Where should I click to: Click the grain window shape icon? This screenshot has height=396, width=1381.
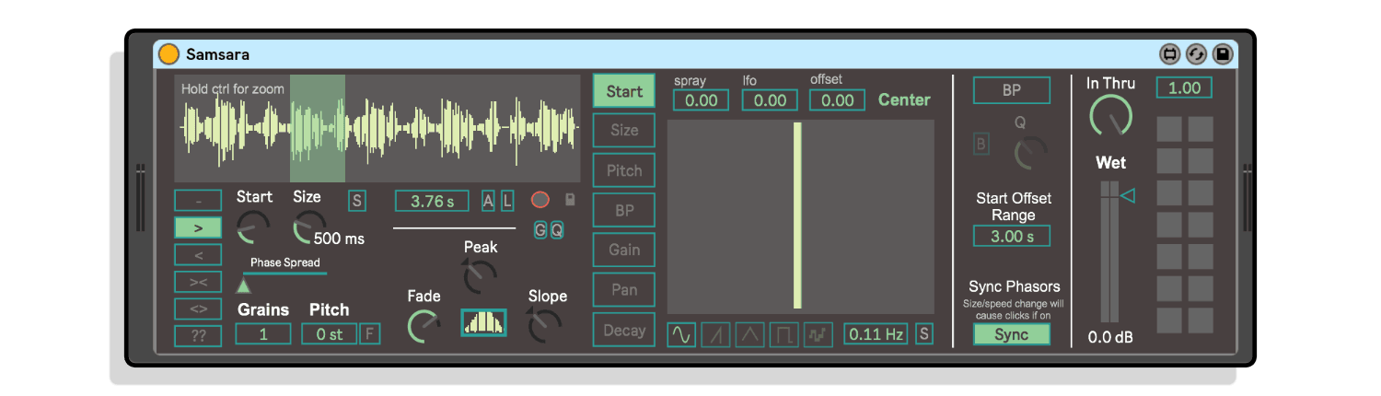coord(483,322)
